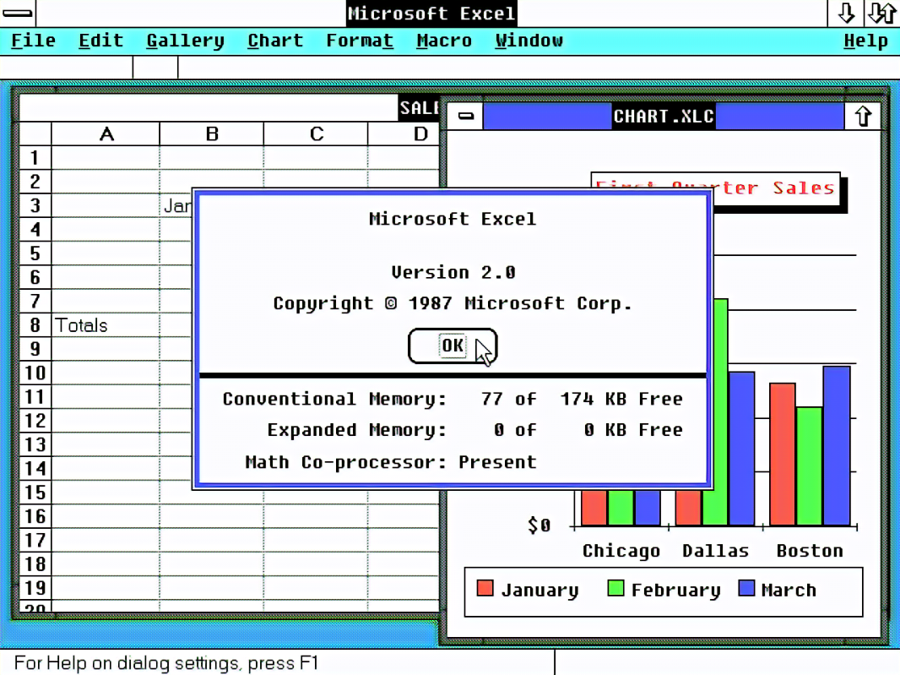Image resolution: width=900 pixels, height=675 pixels.
Task: Open the main Excel control-menu box
Action: (x=17, y=13)
